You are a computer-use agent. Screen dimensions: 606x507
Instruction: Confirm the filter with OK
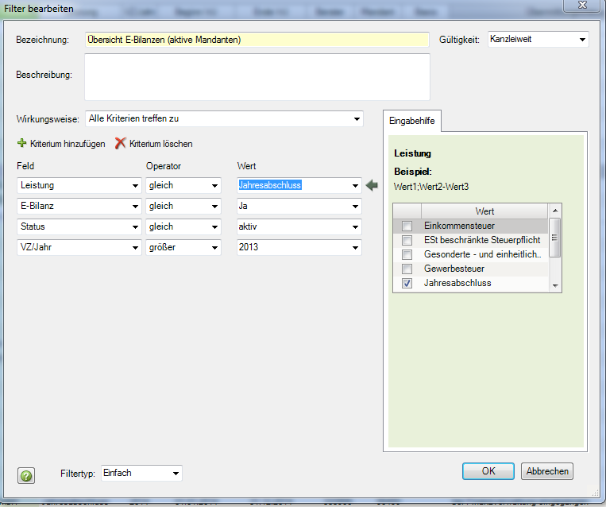point(488,471)
